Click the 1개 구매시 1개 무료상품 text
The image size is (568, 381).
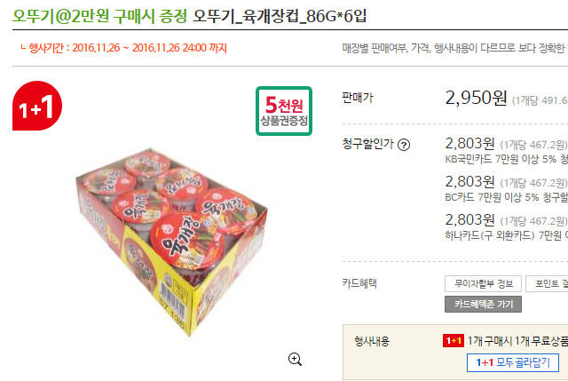tap(517, 341)
